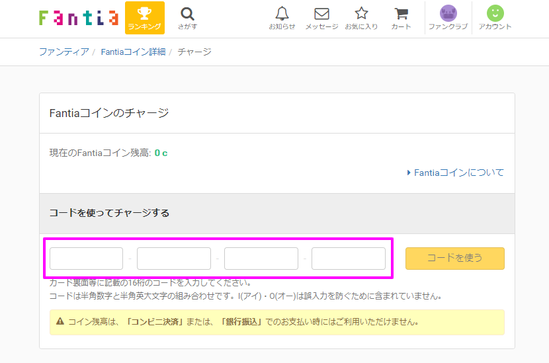Screen dimensions: 549x363
Task: Focus the second code input box
Action: tap(174, 259)
